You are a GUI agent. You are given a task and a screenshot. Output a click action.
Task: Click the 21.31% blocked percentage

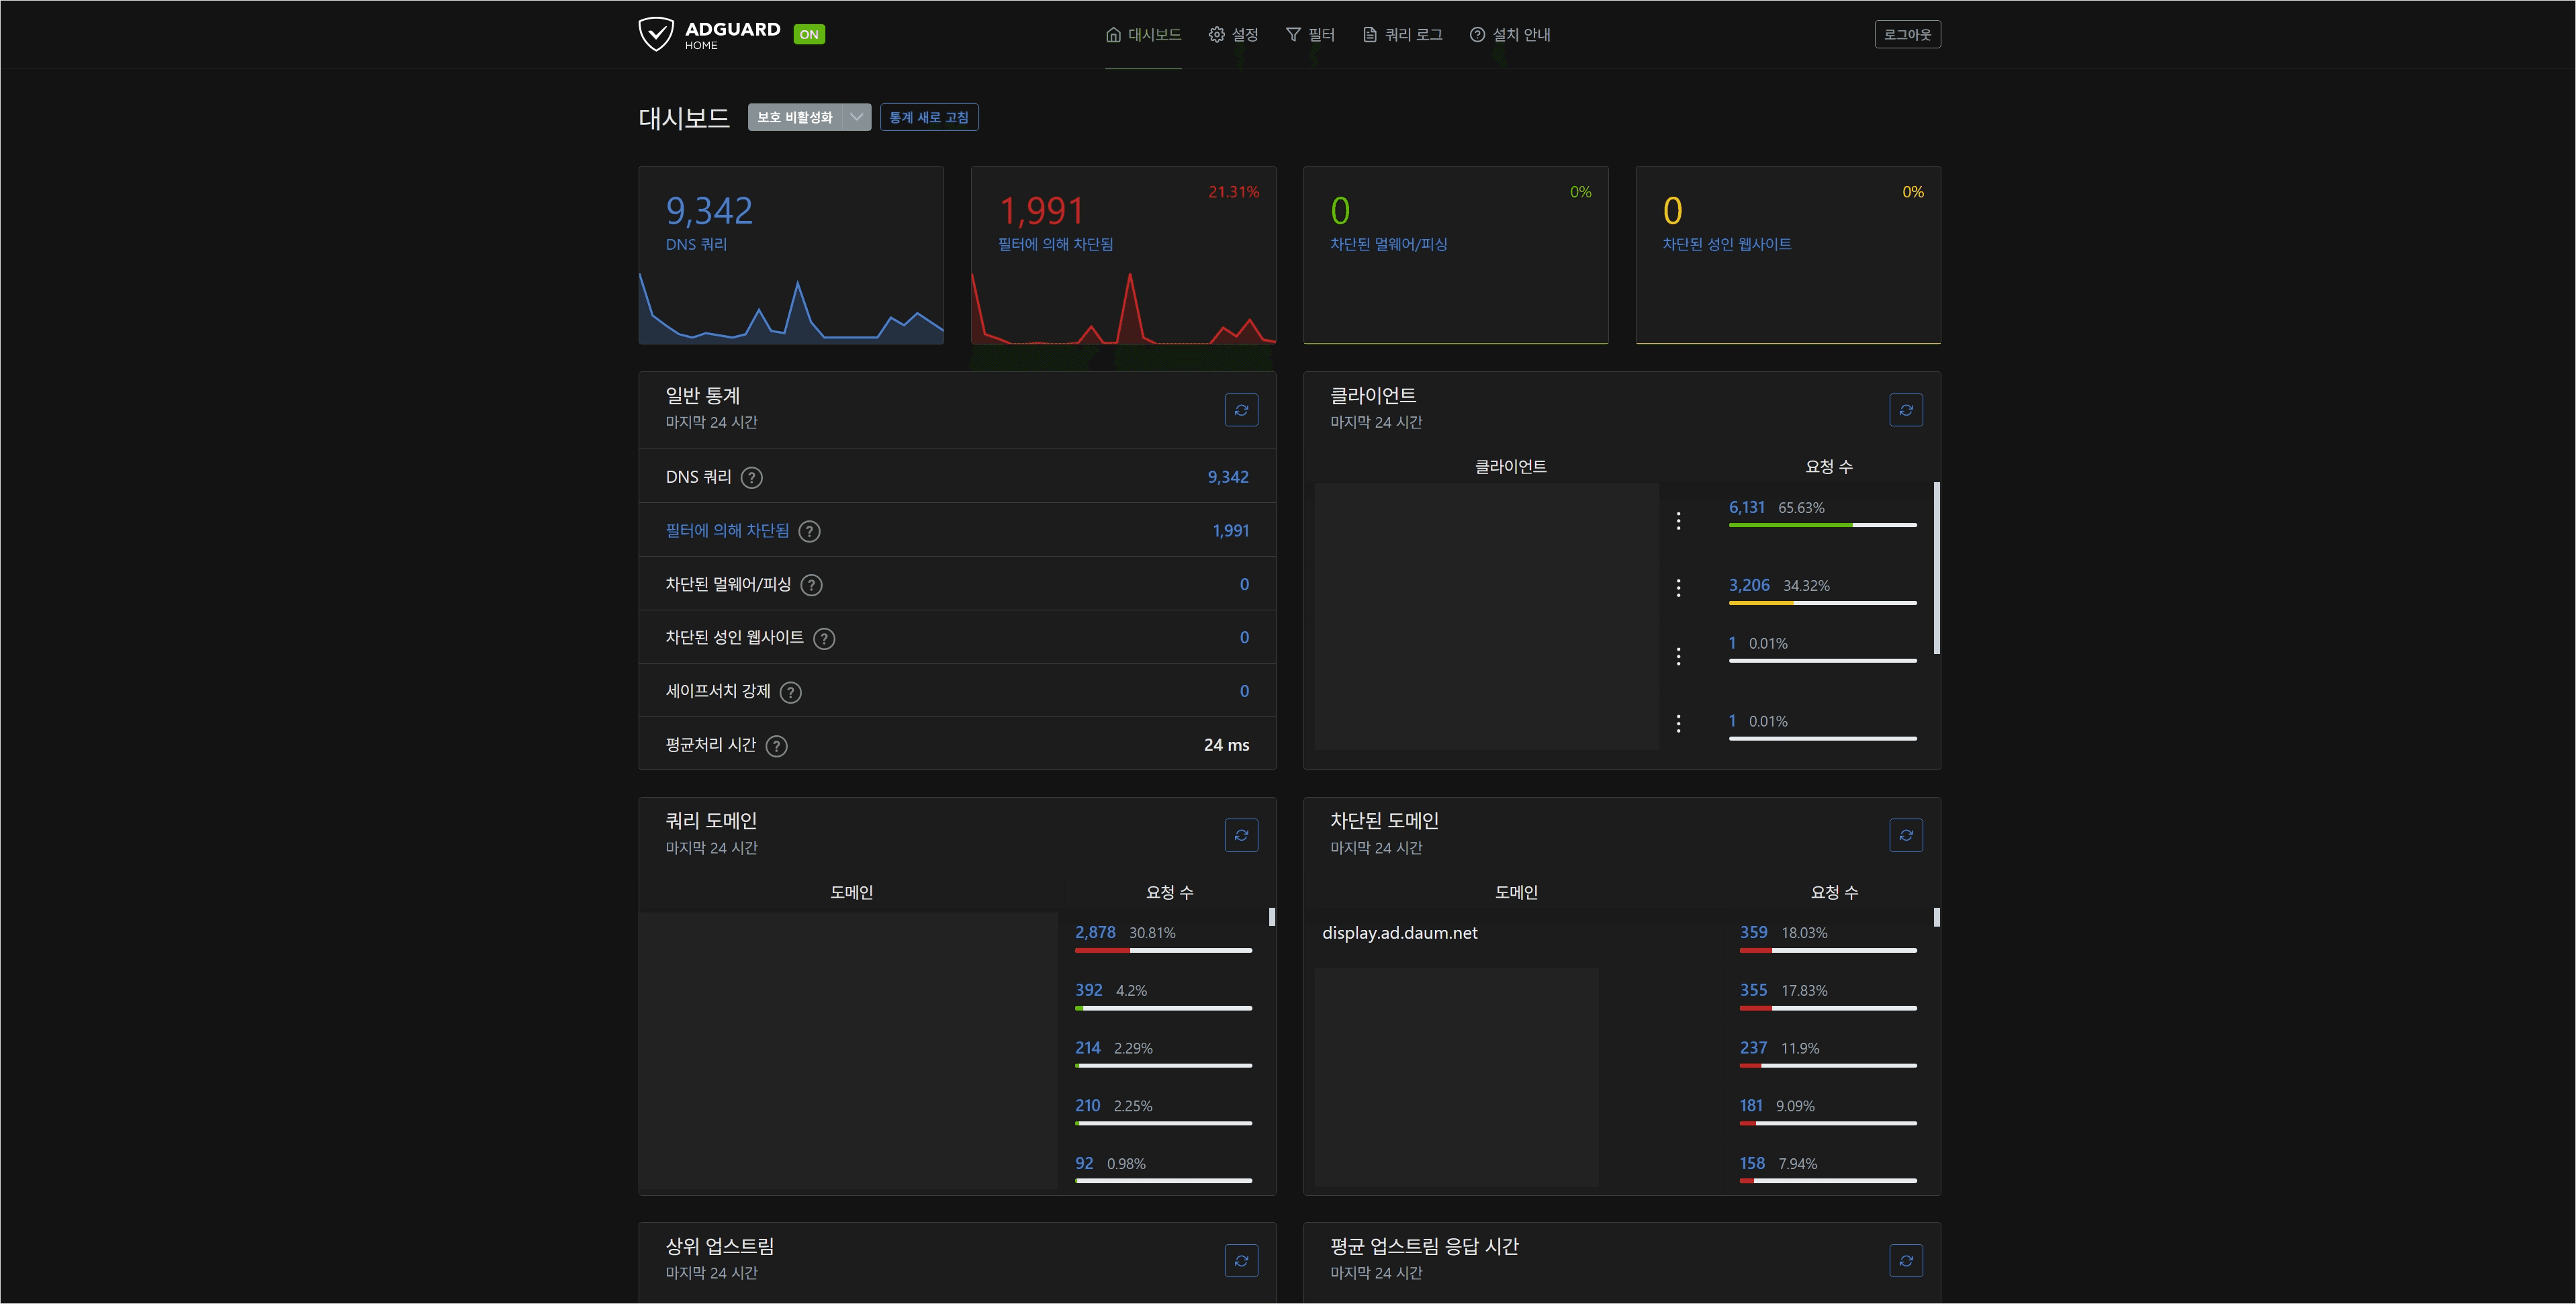coord(1233,192)
